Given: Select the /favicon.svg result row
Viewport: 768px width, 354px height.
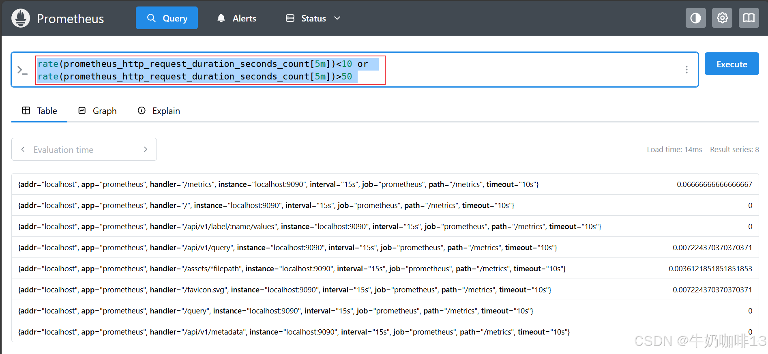Looking at the screenshot, I should coord(385,290).
